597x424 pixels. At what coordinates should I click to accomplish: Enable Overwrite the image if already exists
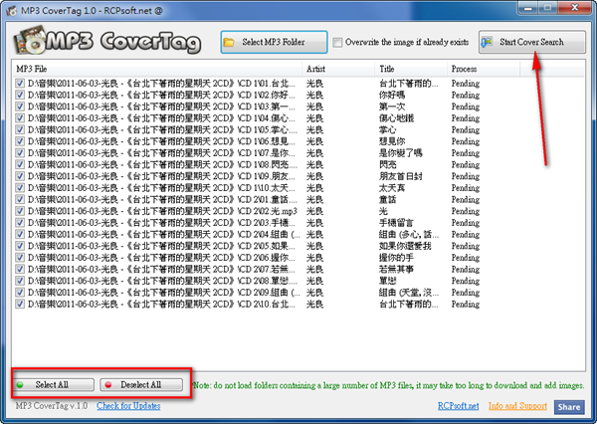337,42
